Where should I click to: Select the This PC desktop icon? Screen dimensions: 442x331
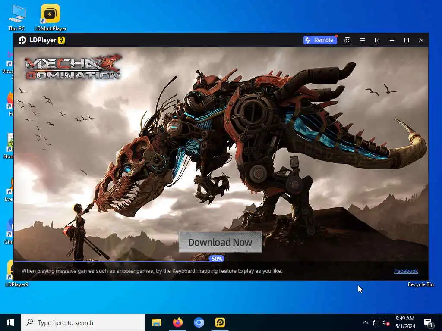click(x=17, y=17)
